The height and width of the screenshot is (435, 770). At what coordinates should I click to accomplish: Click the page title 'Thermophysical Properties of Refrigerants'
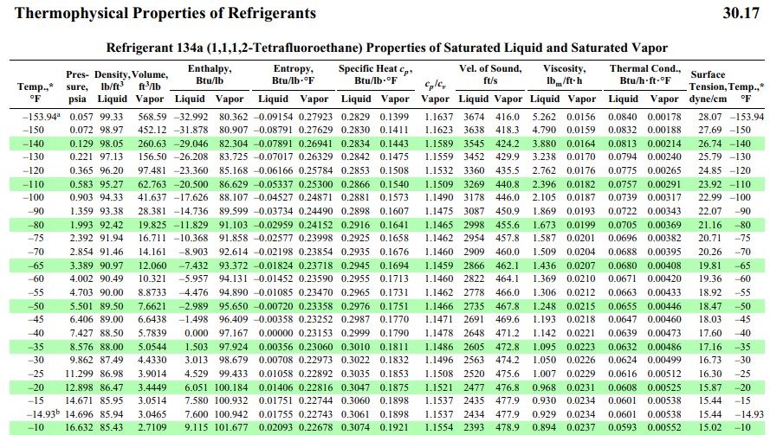(x=165, y=13)
